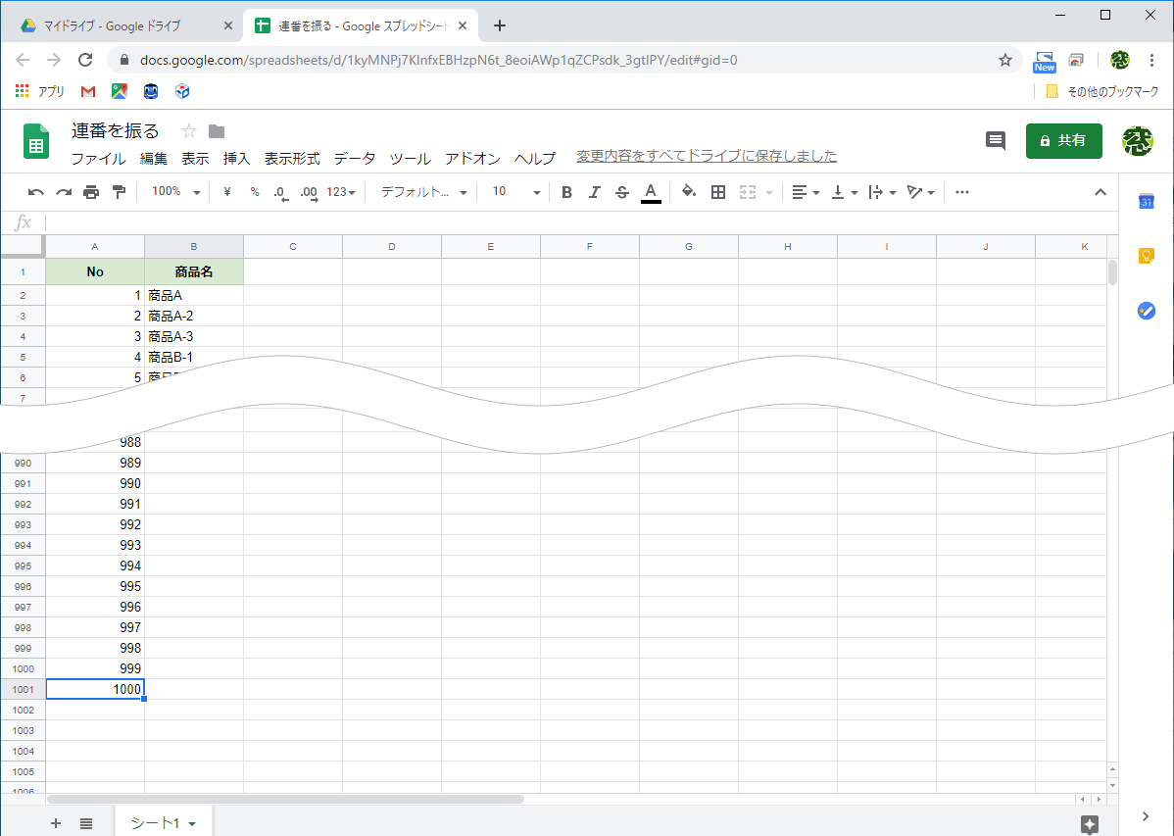Screen dimensions: 1174x836
Task: Open Calendar in the side panel
Action: (1147, 202)
